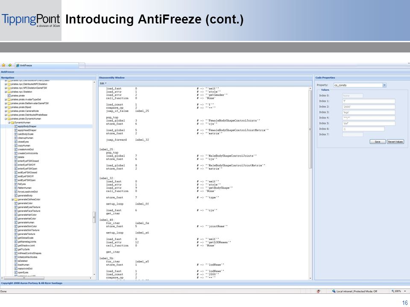Click the Revert Values button
This screenshot has width=410, height=307.
[x=395, y=142]
